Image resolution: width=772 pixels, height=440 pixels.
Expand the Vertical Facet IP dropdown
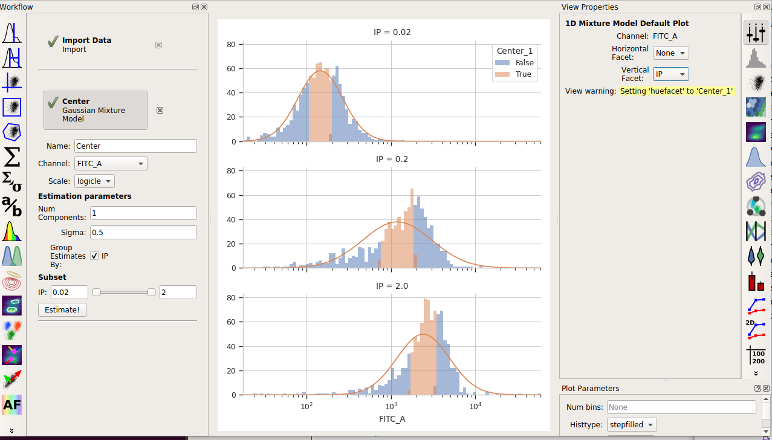tap(671, 74)
